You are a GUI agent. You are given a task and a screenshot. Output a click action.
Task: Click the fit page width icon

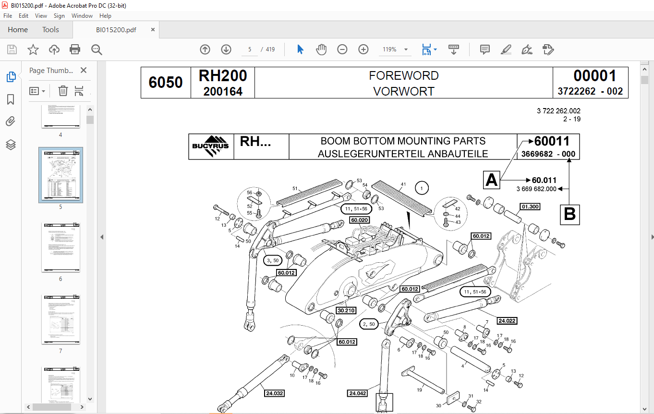tap(426, 49)
